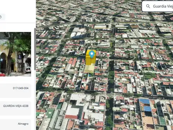The image size is (173, 130).
Task: Select parcel code 017-049-004
Action: pyautogui.click(x=21, y=88)
